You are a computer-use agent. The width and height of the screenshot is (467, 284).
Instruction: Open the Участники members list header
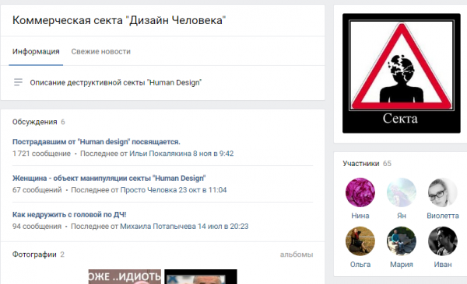(x=360, y=164)
